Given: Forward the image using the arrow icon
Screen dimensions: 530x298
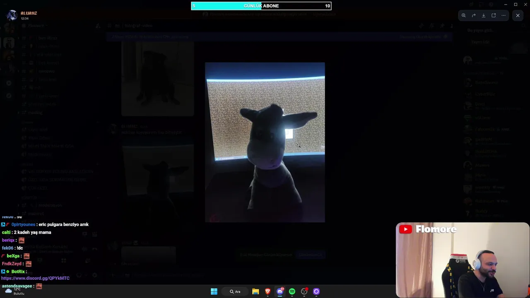Looking at the screenshot, I should point(474,15).
